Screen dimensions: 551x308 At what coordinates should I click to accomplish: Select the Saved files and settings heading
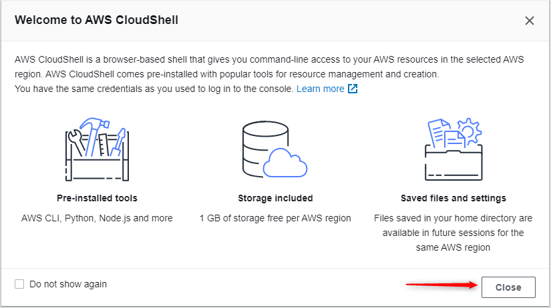click(453, 198)
